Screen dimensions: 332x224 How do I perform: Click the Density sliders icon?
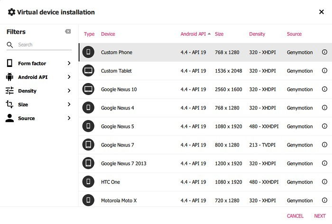coord(9,91)
